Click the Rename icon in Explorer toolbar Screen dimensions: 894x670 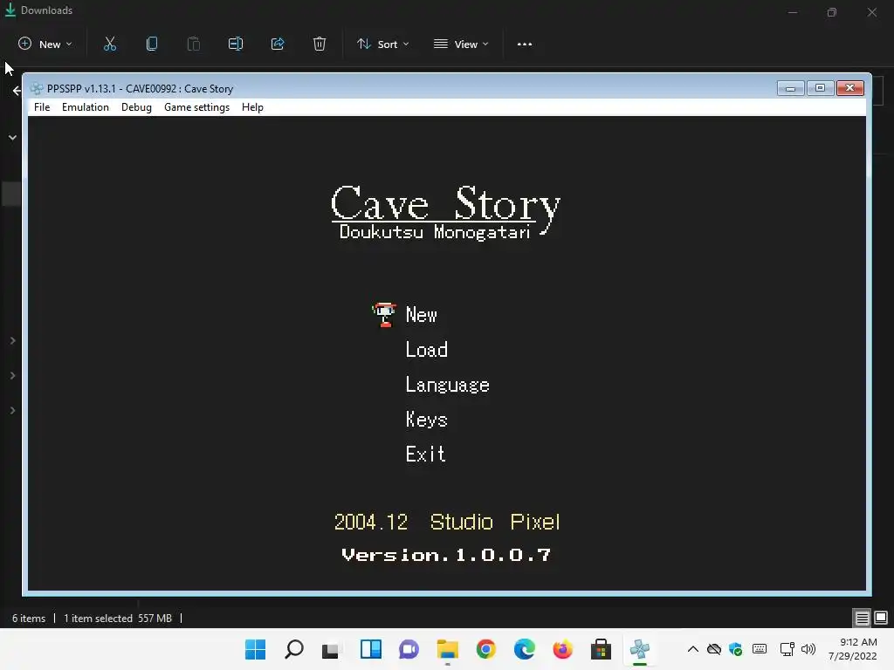pos(236,44)
